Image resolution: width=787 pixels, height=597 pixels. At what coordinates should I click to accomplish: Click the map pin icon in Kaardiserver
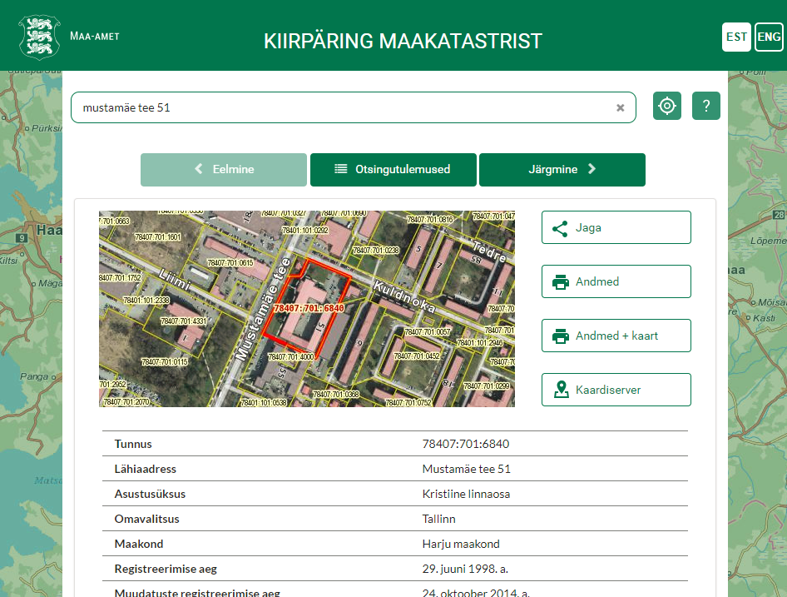(x=562, y=390)
